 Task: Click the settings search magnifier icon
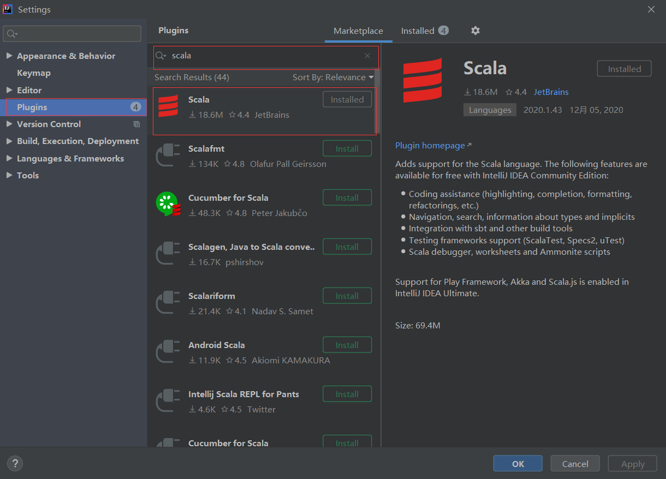click(12, 34)
